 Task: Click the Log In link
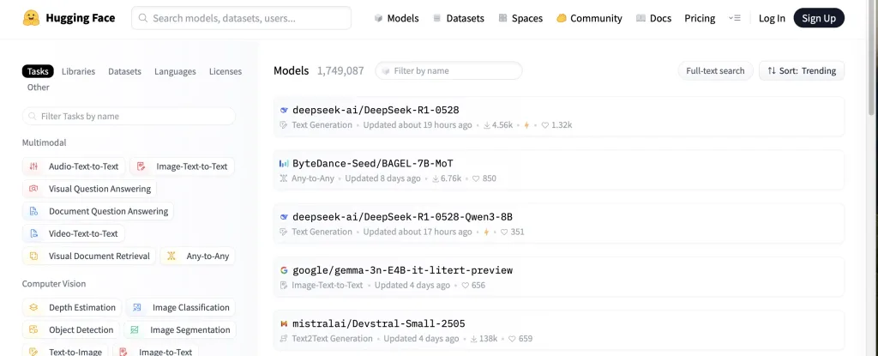coord(772,18)
